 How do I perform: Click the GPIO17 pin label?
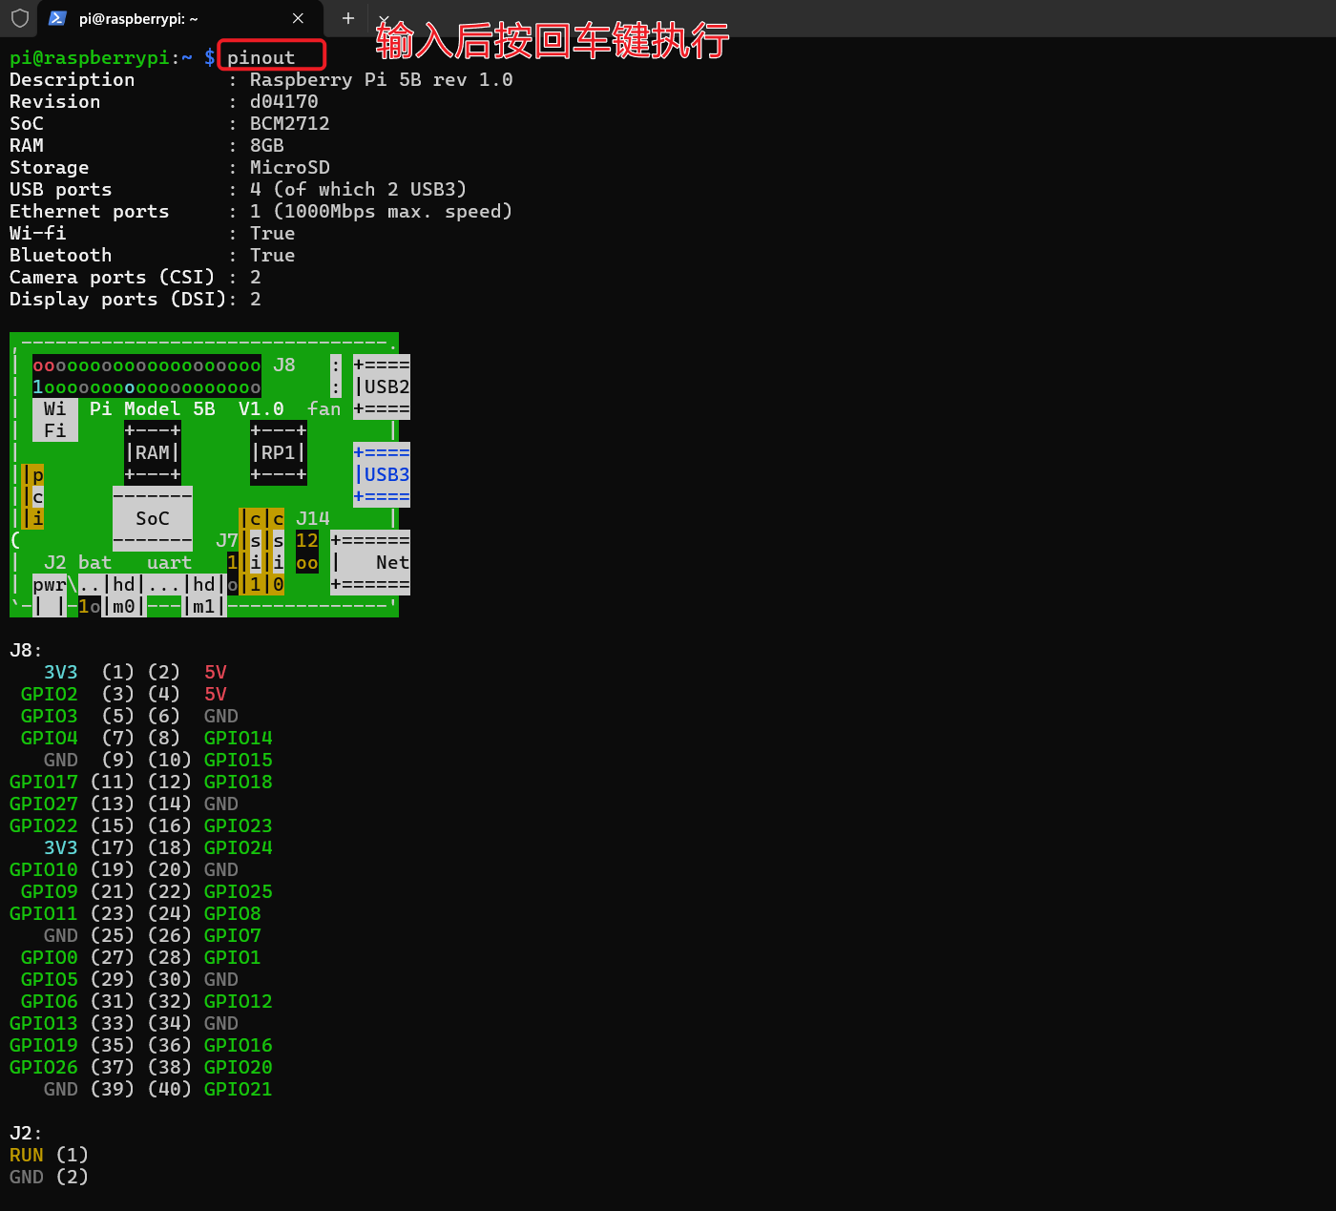(x=44, y=782)
